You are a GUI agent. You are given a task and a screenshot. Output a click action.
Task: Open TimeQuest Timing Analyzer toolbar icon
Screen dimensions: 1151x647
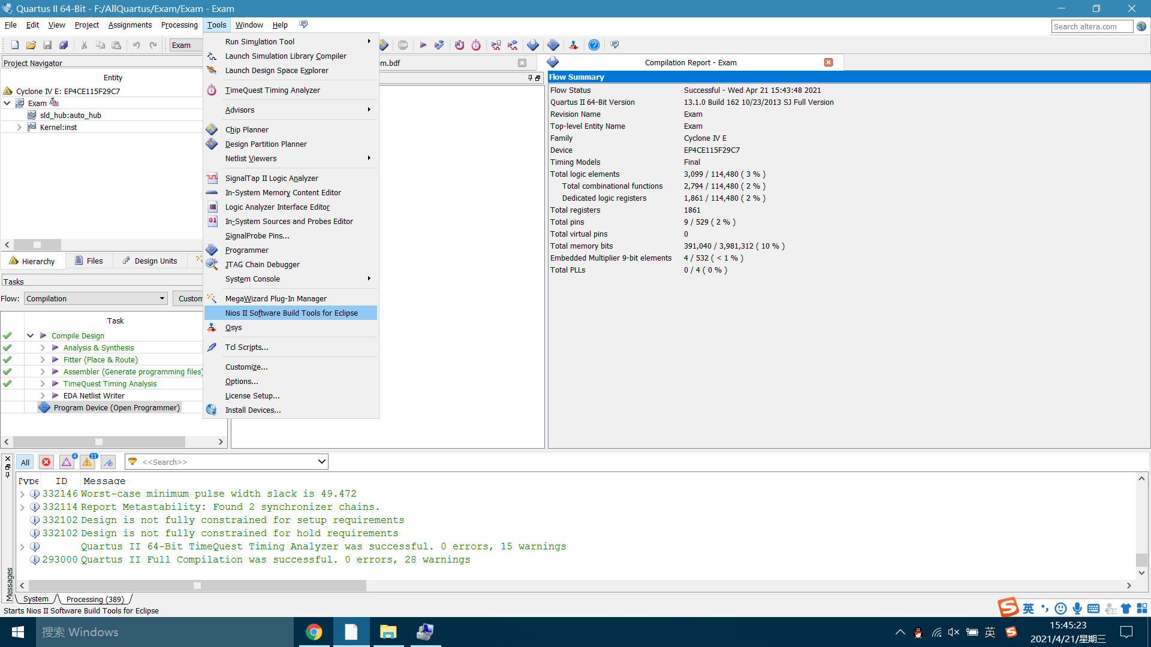tap(476, 45)
